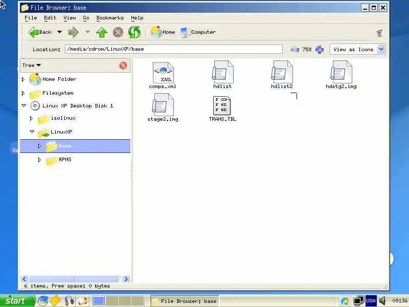Open the Tree side pane selector
Image resolution: width=409 pixels, height=307 pixels.
click(31, 65)
